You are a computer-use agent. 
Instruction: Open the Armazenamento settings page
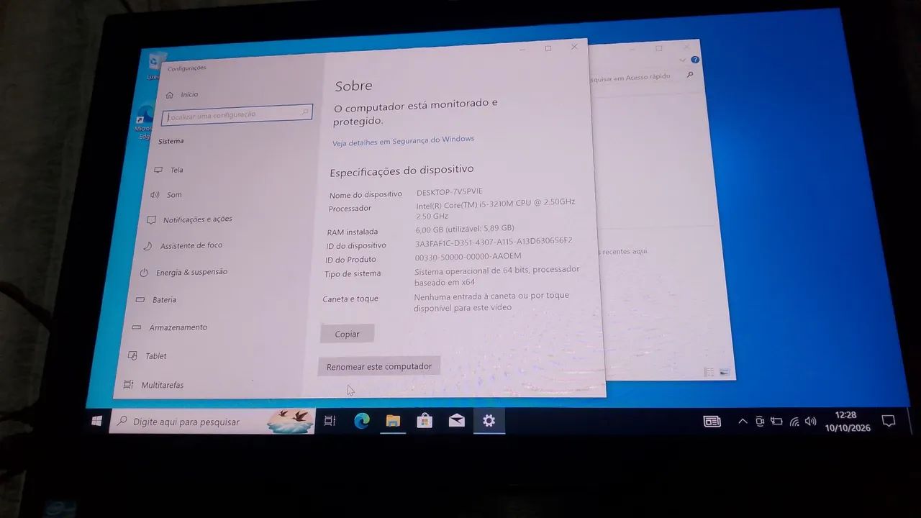(169, 327)
